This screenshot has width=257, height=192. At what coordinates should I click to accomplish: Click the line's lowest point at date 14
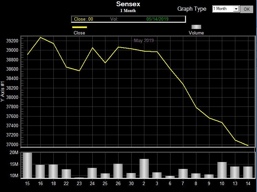coord(248,145)
